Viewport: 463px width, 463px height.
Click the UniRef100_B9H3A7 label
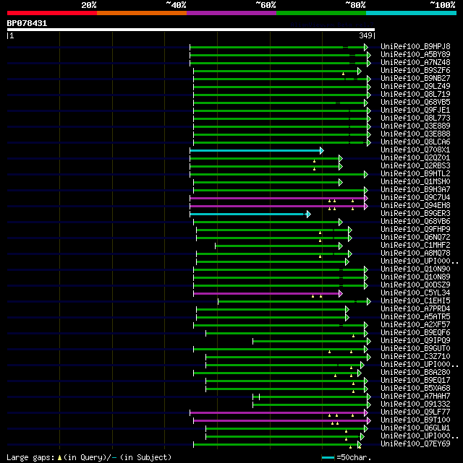[x=415, y=190]
